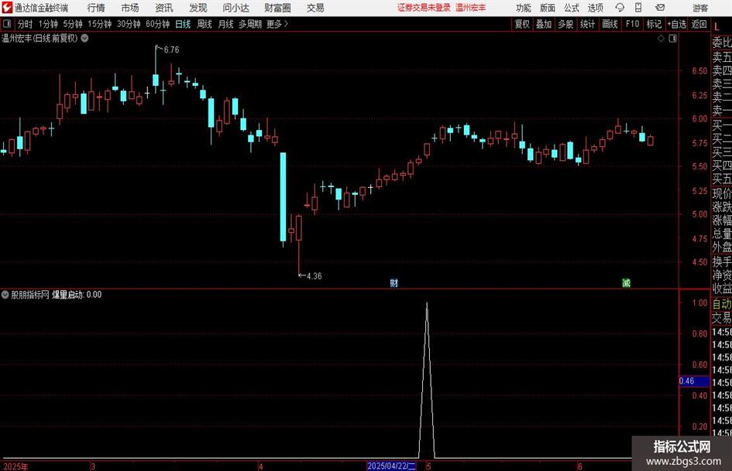Image resolution: width=732 pixels, height=471 pixels.
Task: Open the 市场 menu
Action: (130, 8)
